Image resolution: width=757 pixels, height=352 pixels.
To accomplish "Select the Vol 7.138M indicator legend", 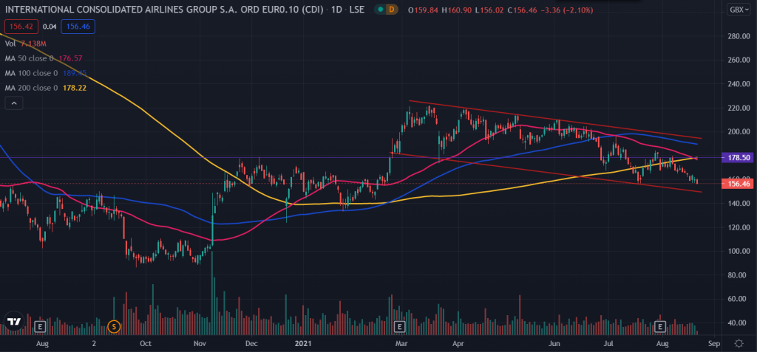I will [25, 44].
